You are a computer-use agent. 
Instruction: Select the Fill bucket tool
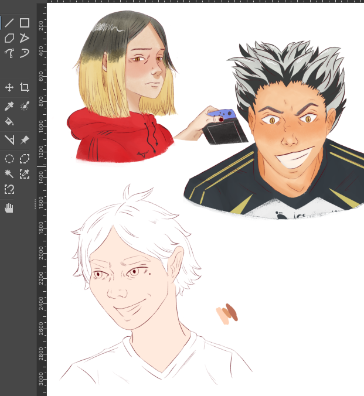point(9,121)
